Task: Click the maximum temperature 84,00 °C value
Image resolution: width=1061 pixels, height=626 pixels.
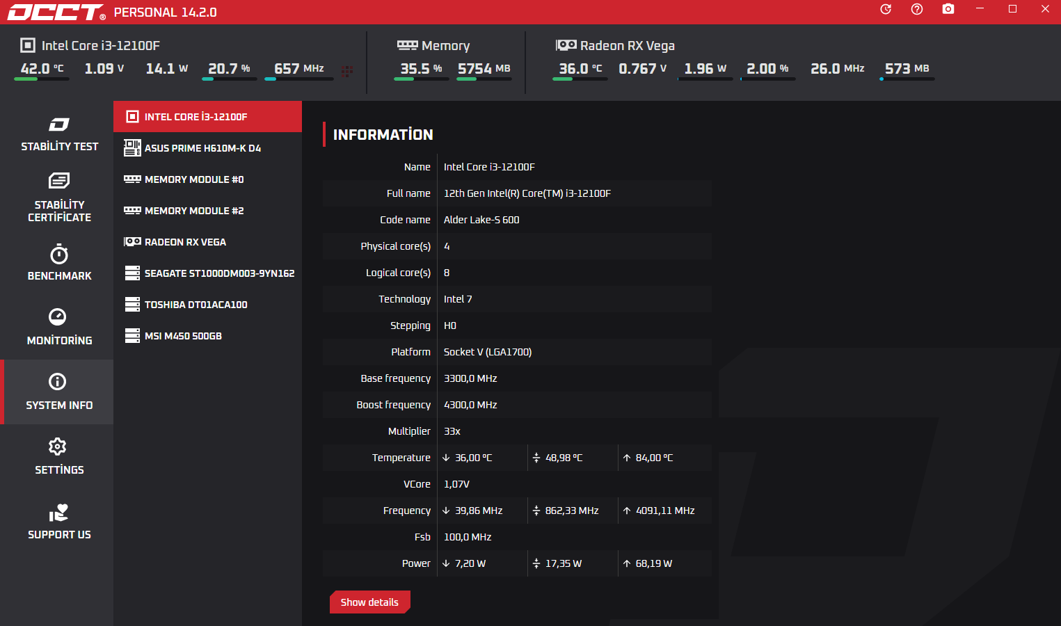Action: coord(654,458)
